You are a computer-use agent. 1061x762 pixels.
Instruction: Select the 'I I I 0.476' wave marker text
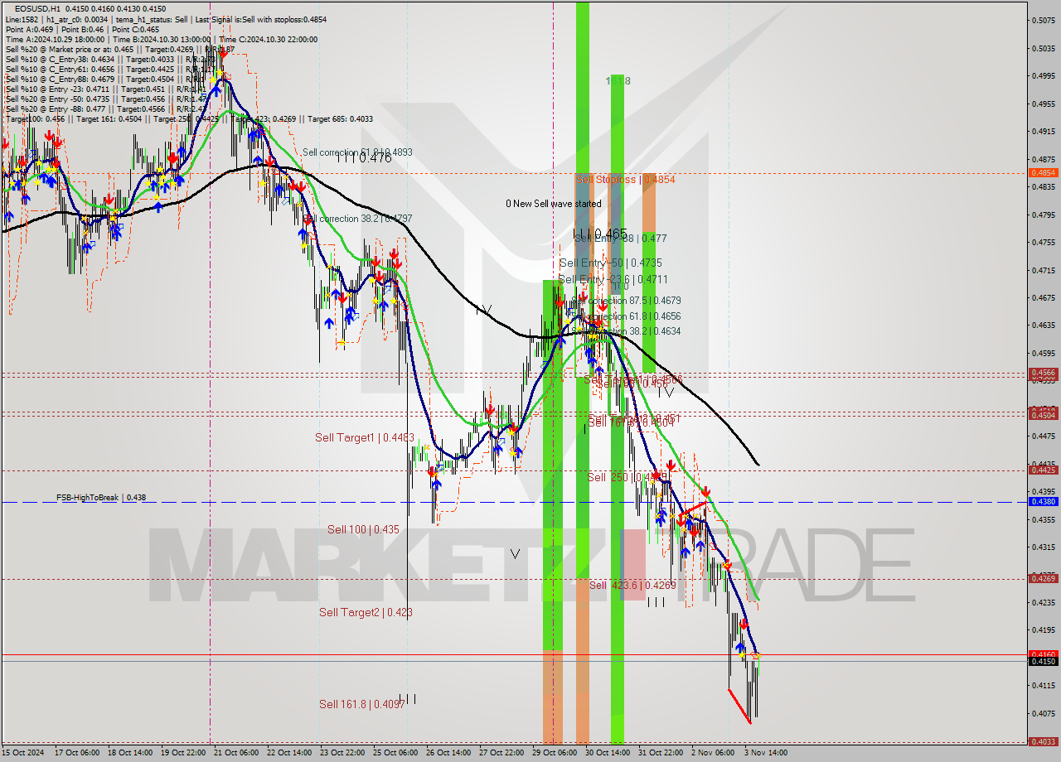pos(364,157)
